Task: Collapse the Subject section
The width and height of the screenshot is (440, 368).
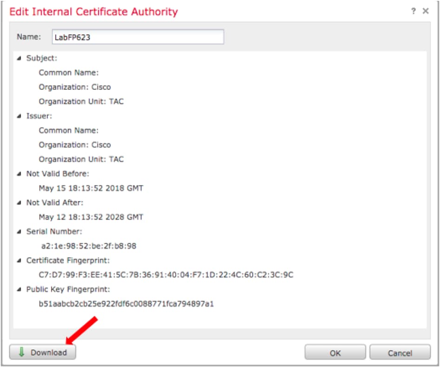Action: (x=19, y=59)
